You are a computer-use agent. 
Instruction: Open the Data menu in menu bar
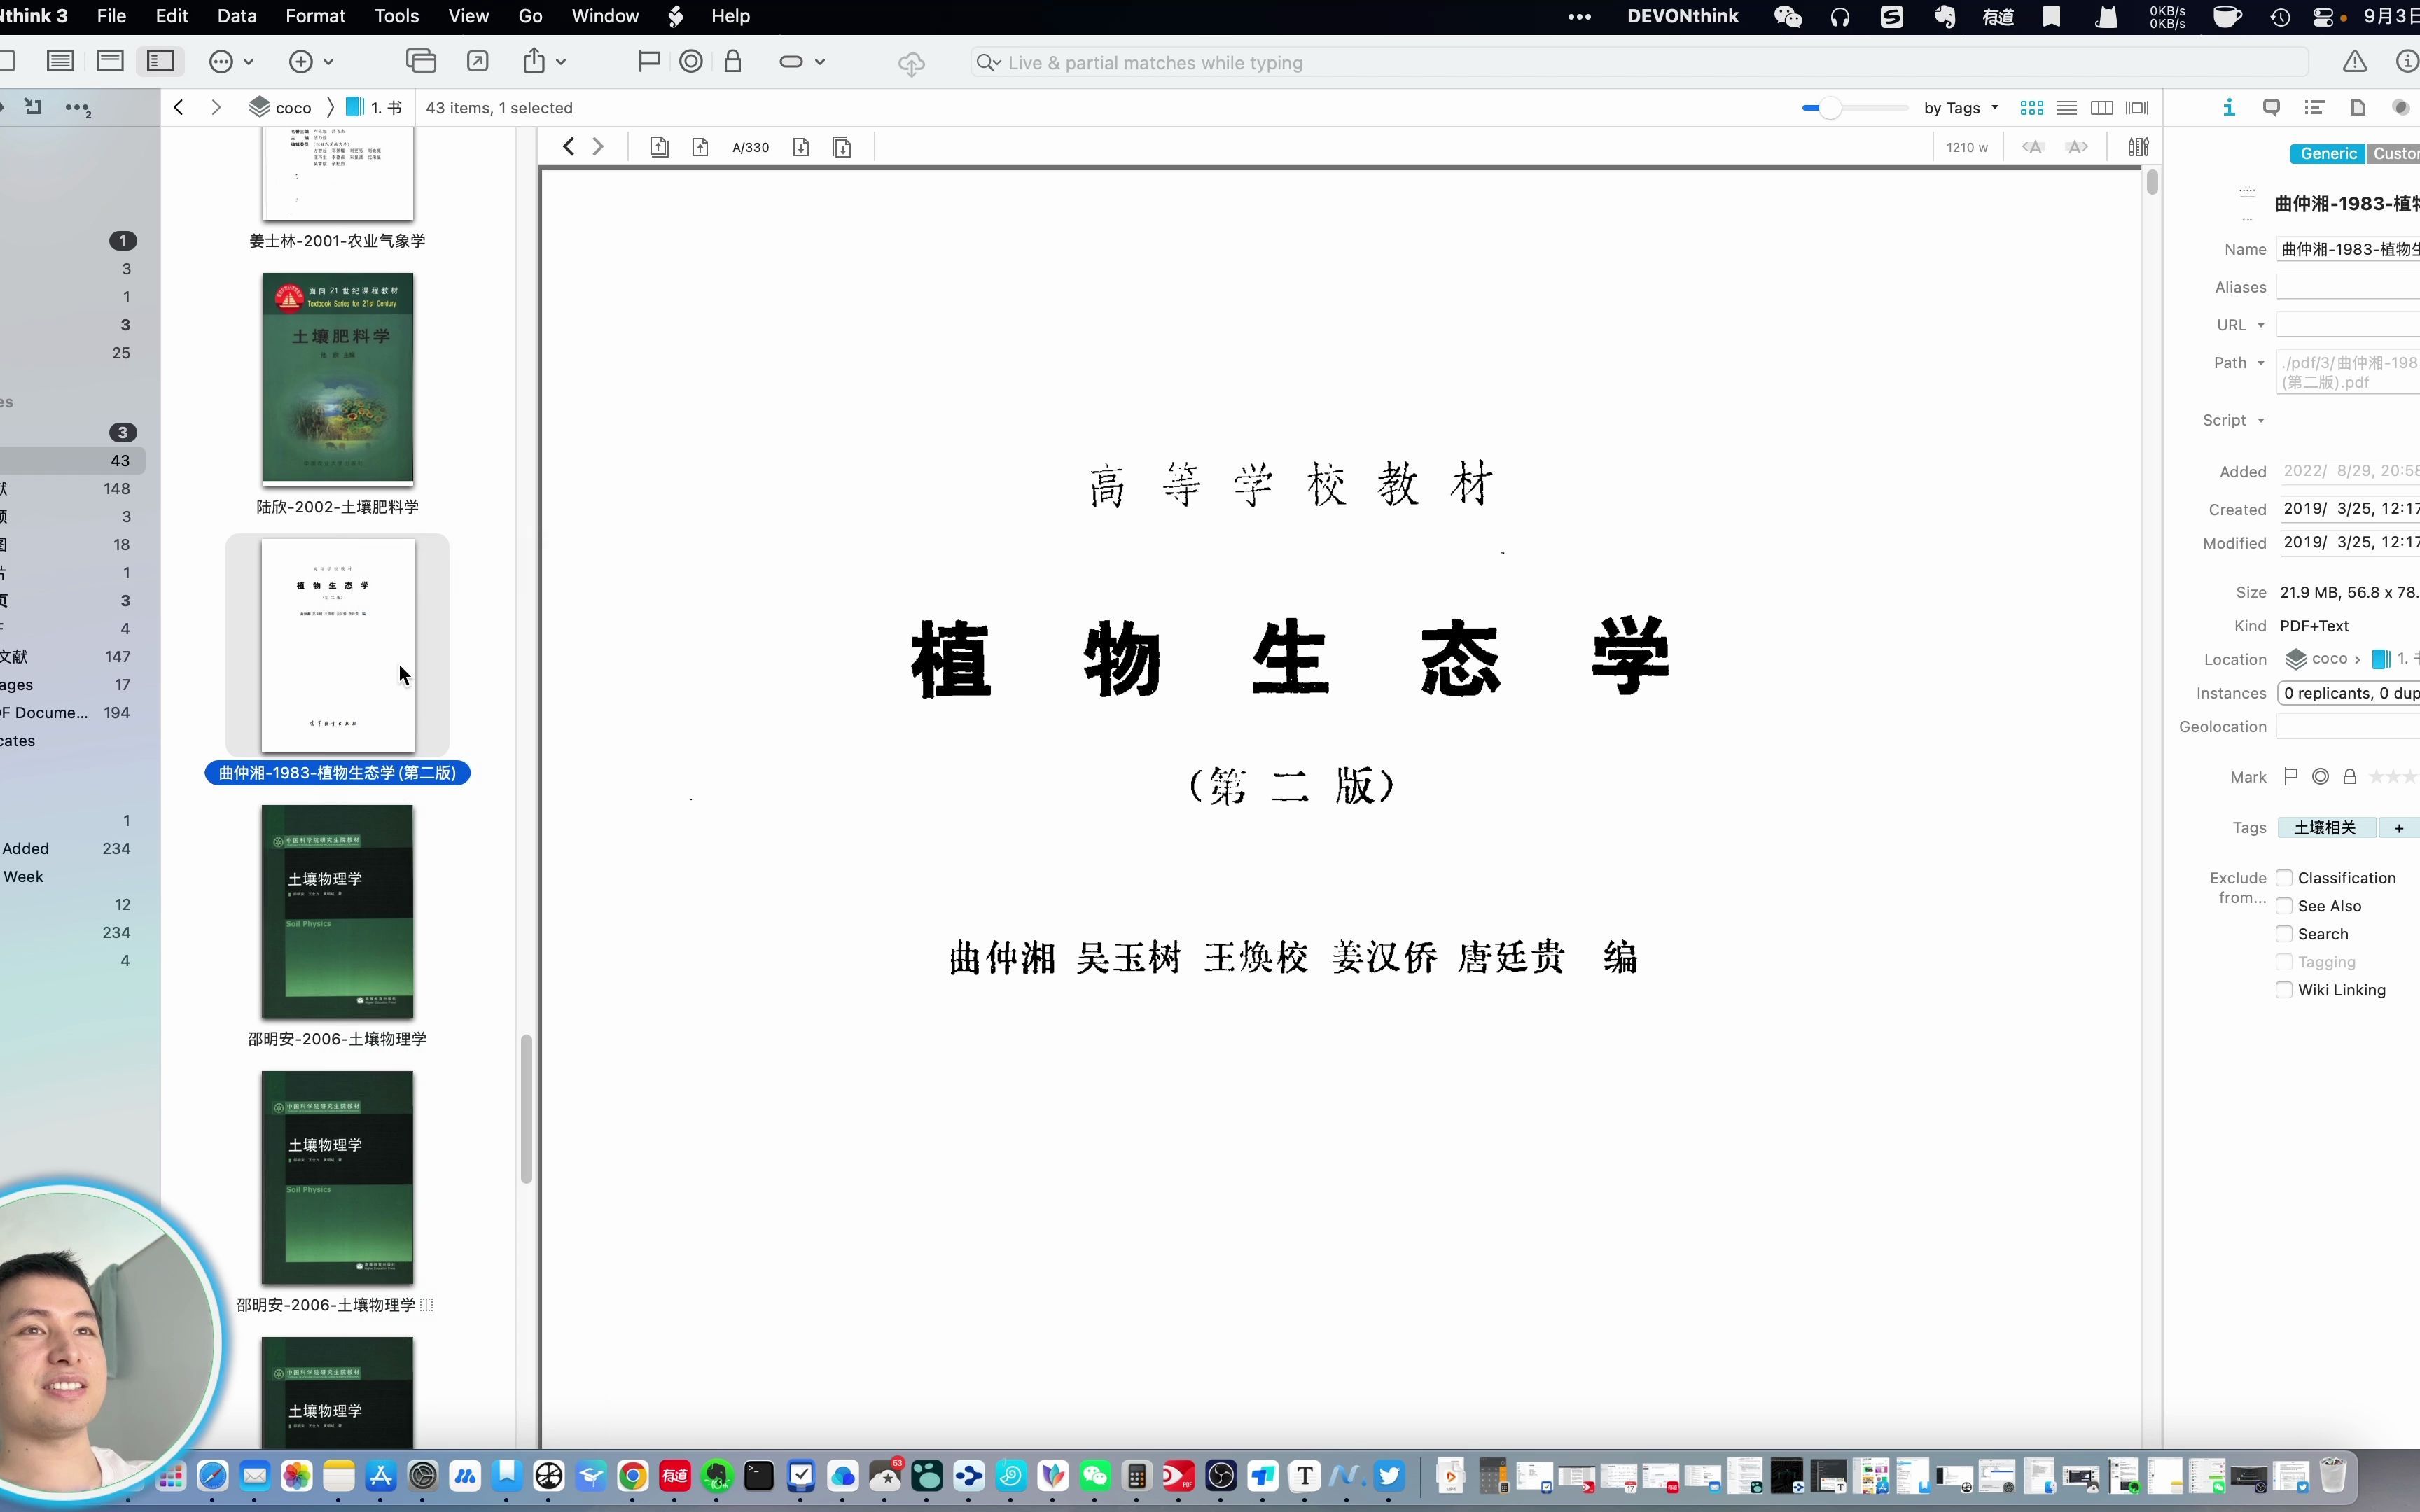[x=235, y=15]
